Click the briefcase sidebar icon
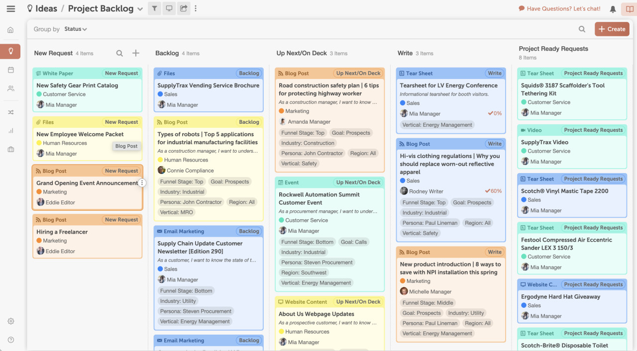Image resolution: width=637 pixels, height=351 pixels. pos(10,149)
